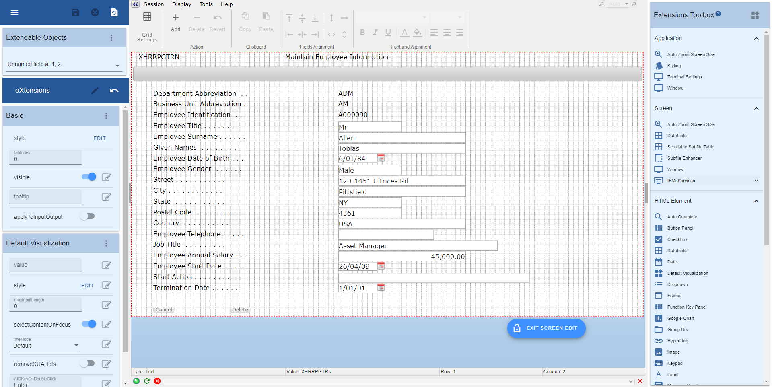Expand the IBMi Services item
The image size is (772, 387).
756,181
